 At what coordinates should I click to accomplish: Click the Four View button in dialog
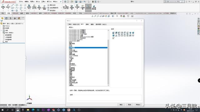(127, 35)
